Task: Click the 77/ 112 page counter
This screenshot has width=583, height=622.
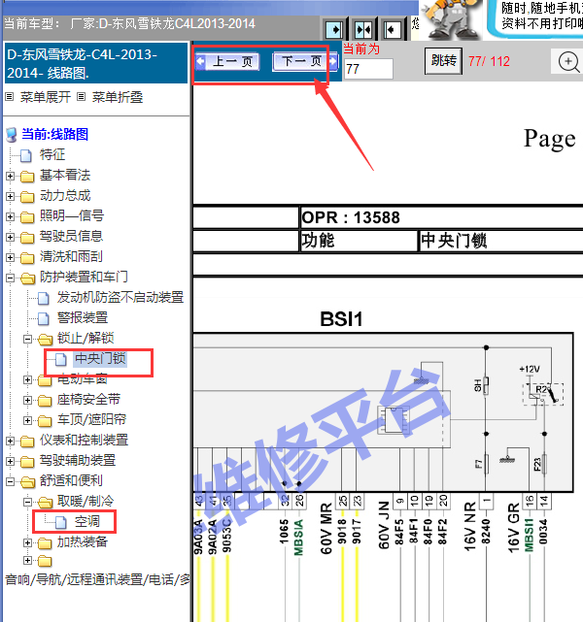Action: pyautogui.click(x=489, y=61)
